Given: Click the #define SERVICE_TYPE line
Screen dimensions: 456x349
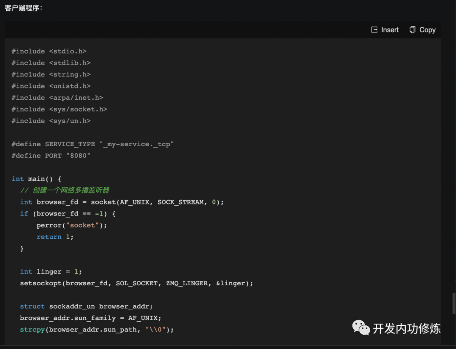Looking at the screenshot, I should tap(92, 144).
